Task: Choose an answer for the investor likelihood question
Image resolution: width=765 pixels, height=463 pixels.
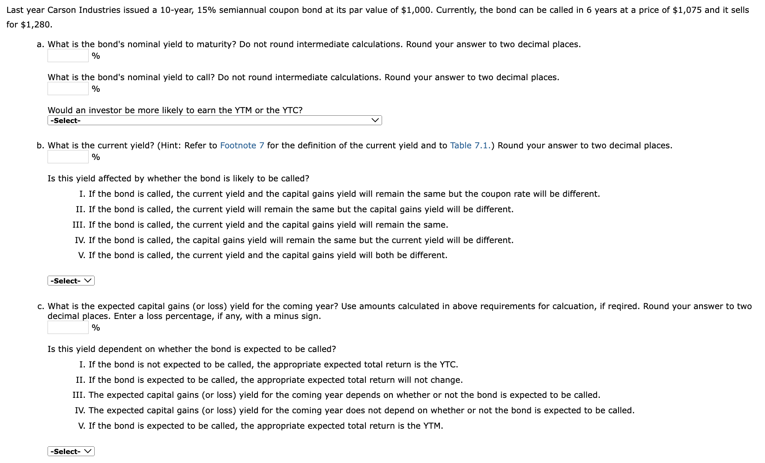Action: pos(214,120)
